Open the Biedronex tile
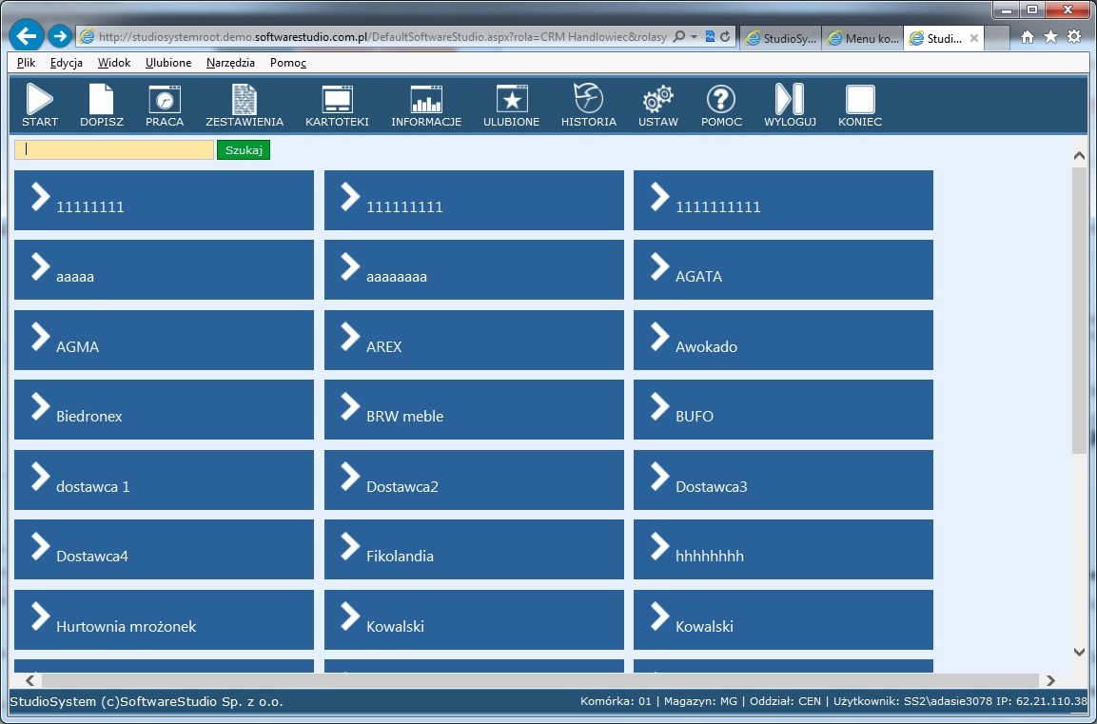The width and height of the screenshot is (1097, 724). point(165,410)
